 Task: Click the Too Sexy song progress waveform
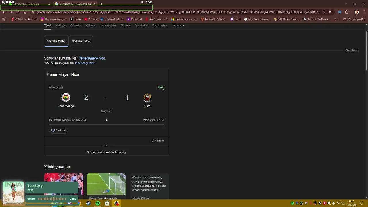(52, 199)
